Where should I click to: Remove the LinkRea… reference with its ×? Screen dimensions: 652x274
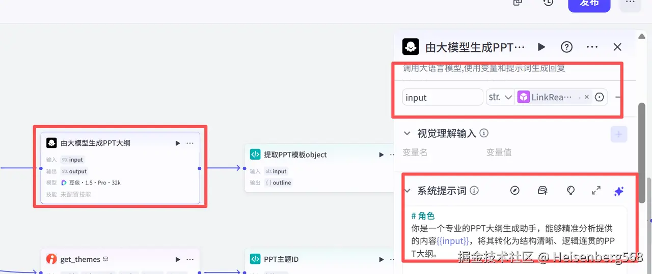pyautogui.click(x=586, y=97)
